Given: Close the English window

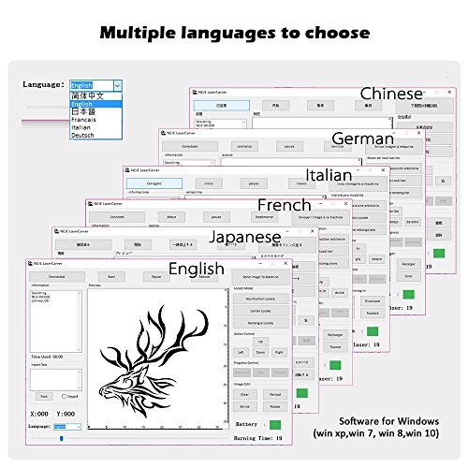Looking at the screenshot, I should point(285,264).
